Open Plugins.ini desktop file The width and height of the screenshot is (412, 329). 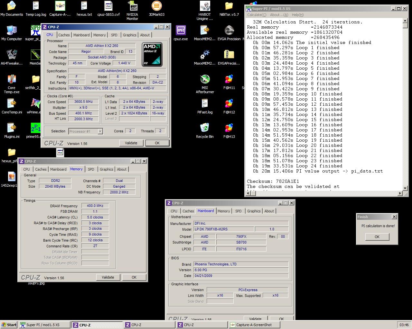pos(12,131)
